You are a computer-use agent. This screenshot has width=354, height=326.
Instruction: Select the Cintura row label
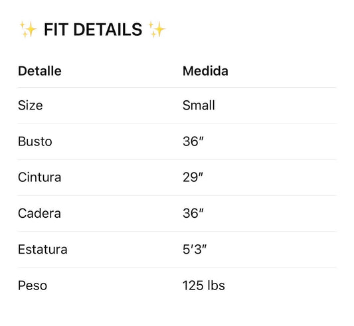pos(39,177)
